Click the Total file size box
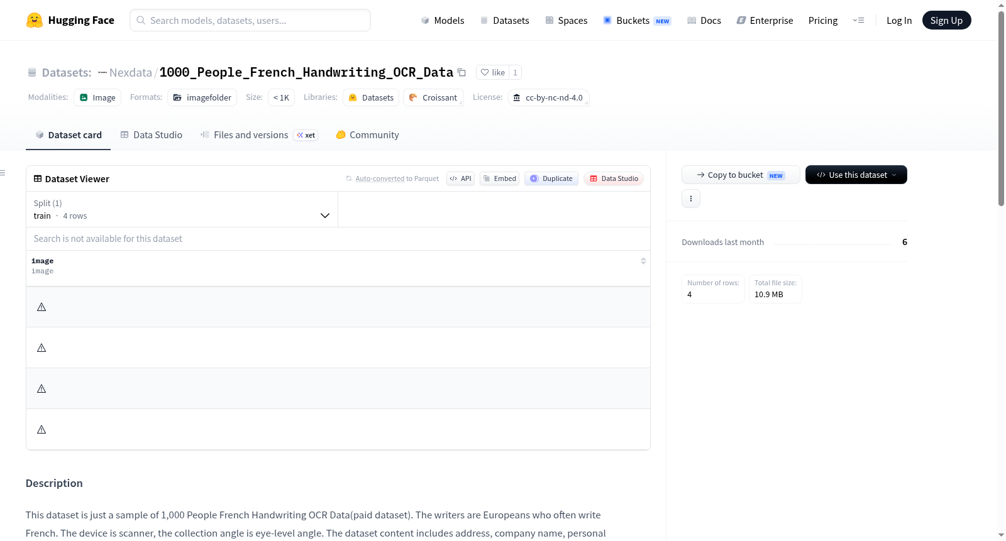The image size is (1006, 541). click(775, 289)
